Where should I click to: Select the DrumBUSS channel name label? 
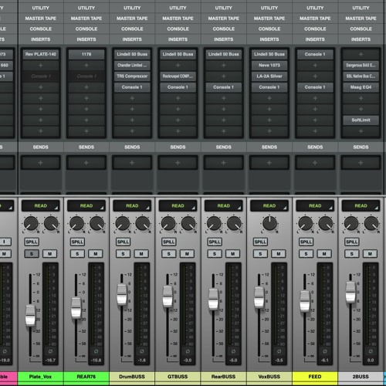pyautogui.click(x=132, y=377)
